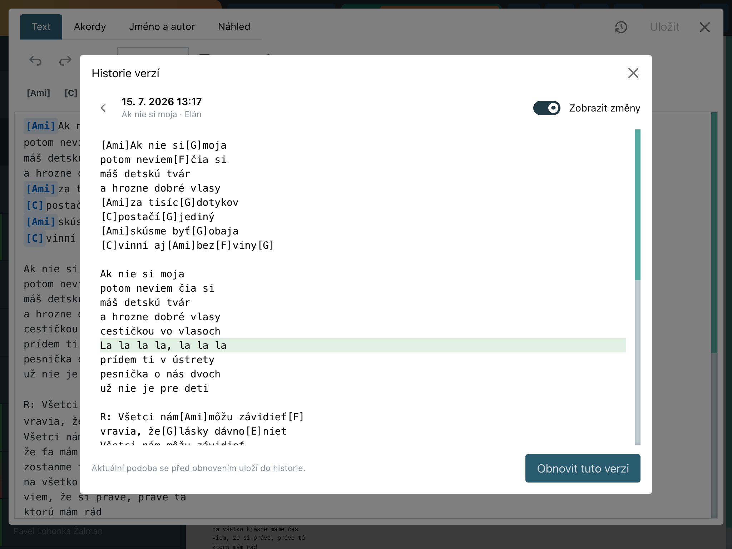Click line "vravia, že[G]lásky dávno[E]niet"
Screen dimensions: 732x549
[193, 431]
